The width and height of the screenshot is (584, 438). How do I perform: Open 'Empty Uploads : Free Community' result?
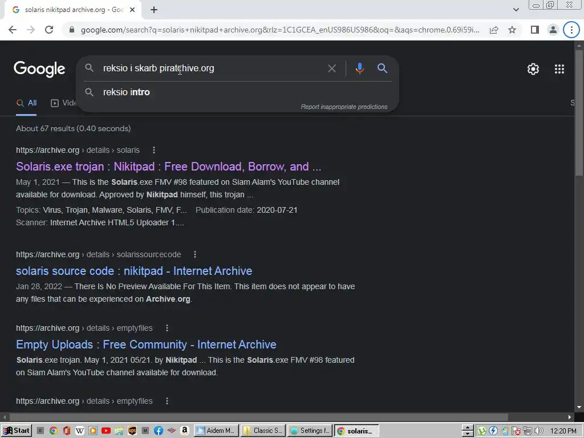click(x=146, y=344)
